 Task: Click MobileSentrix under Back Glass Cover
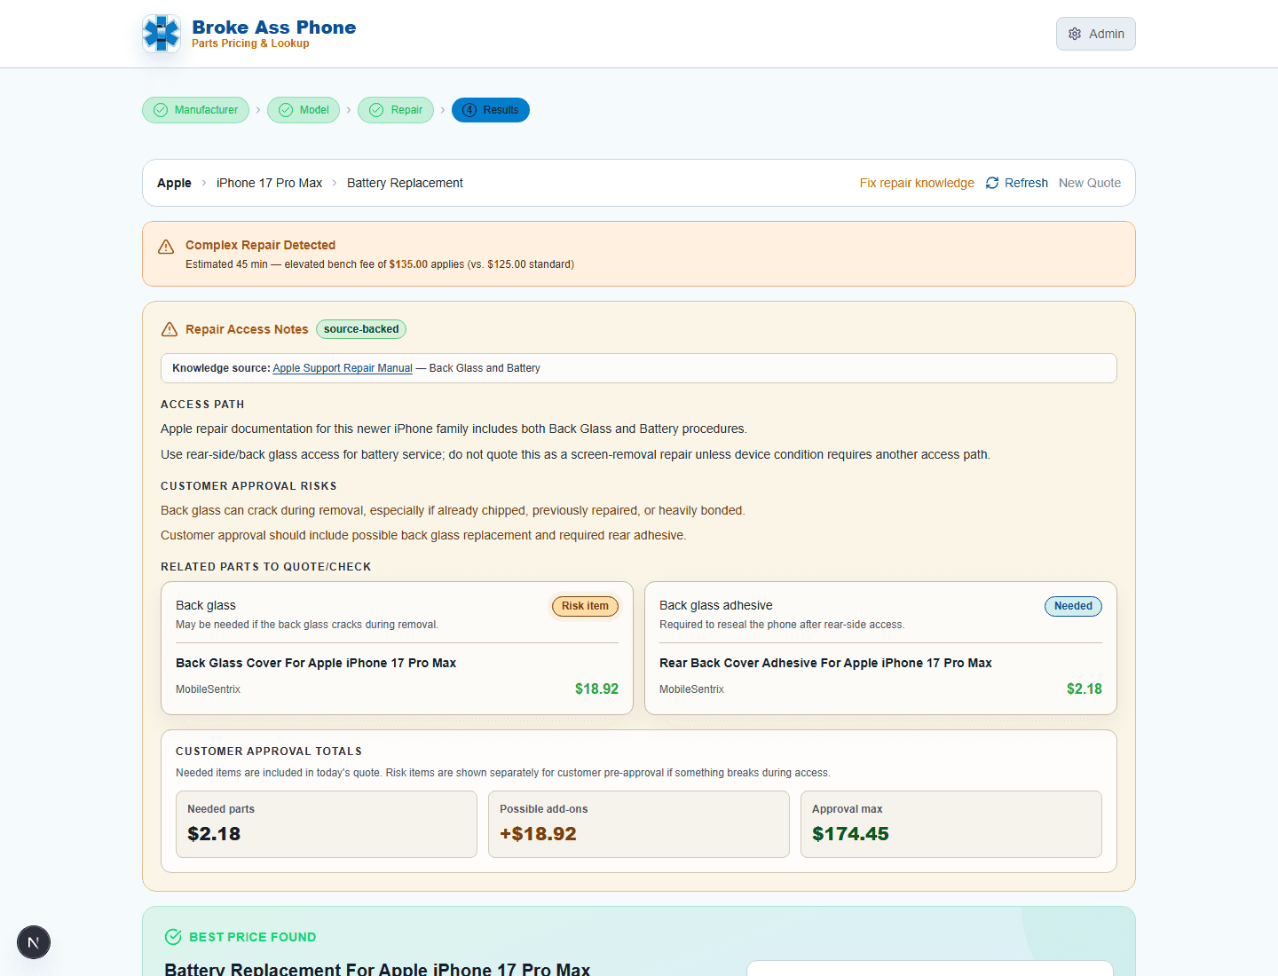click(x=208, y=689)
